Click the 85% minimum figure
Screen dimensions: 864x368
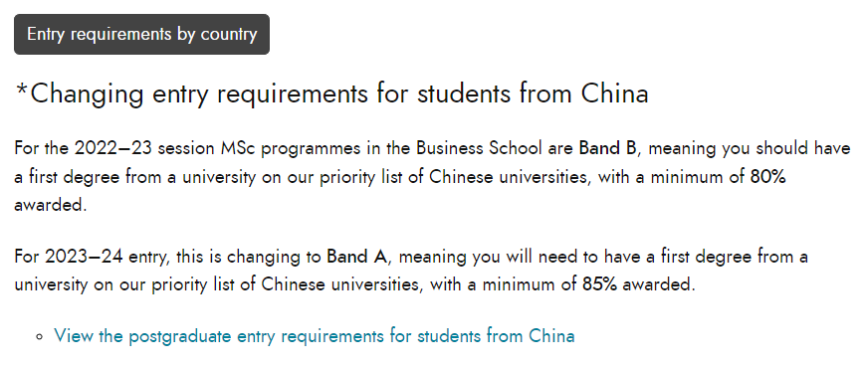coord(599,284)
